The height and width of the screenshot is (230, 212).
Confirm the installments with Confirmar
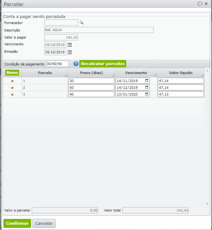pos(17,223)
